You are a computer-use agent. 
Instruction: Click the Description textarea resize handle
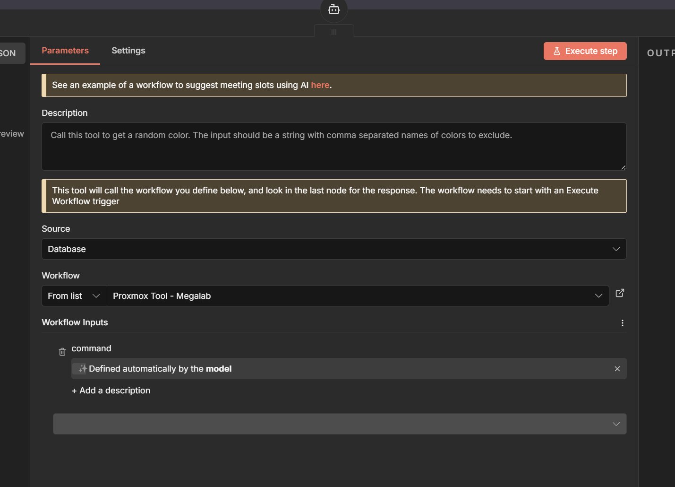pos(623,167)
